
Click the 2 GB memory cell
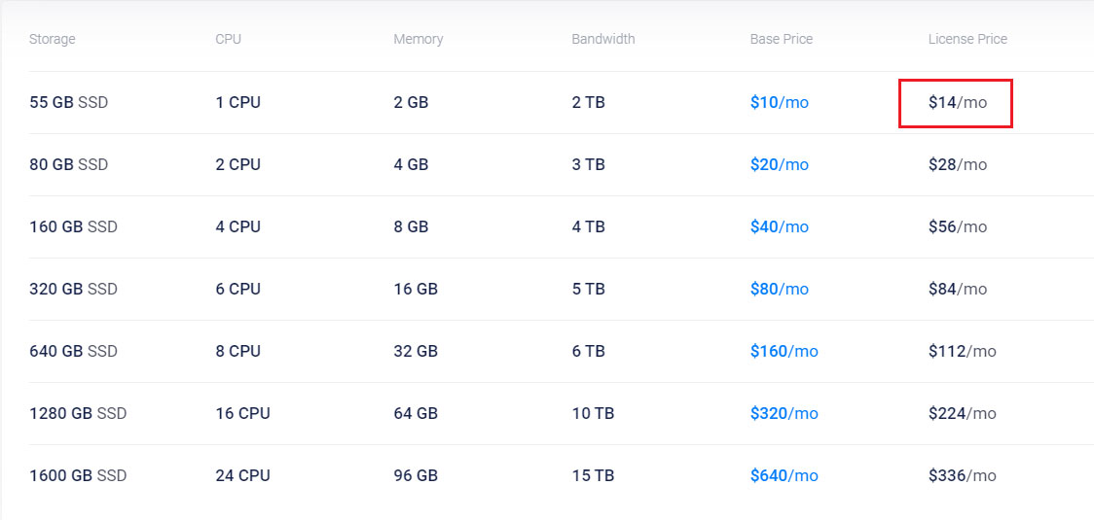click(411, 102)
